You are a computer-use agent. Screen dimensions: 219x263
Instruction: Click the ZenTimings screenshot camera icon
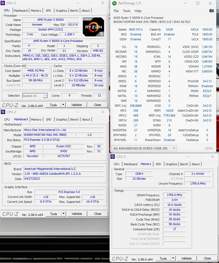tap(211, 11)
